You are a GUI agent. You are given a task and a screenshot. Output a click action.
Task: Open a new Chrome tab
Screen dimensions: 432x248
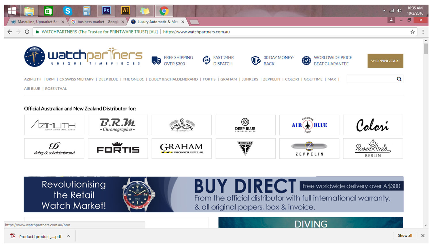pos(194,22)
